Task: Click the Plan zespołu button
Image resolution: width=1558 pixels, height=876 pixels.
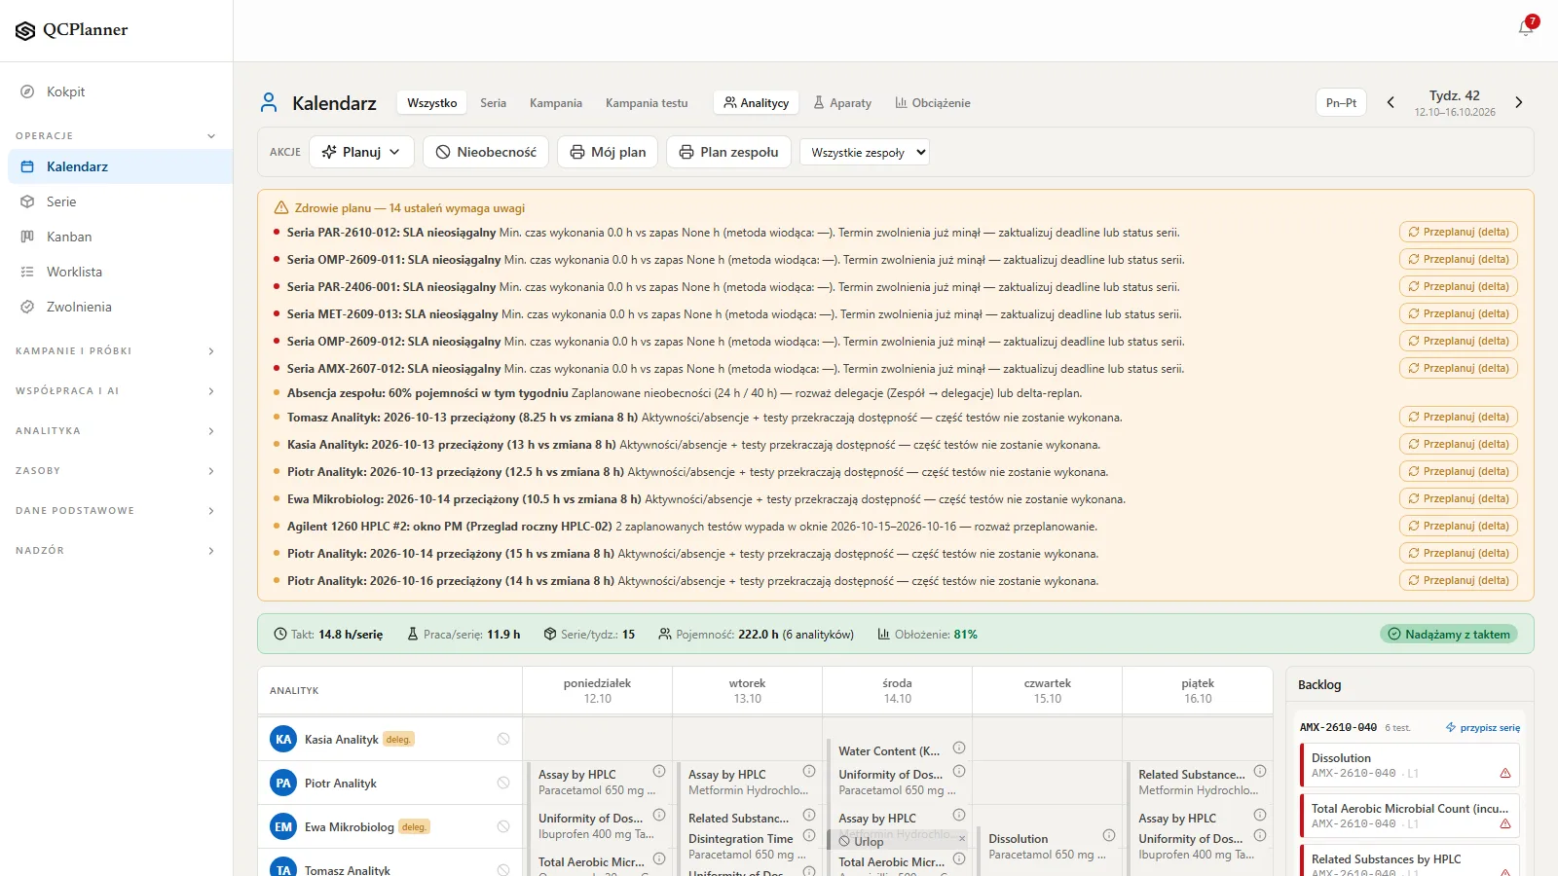Action: click(728, 152)
